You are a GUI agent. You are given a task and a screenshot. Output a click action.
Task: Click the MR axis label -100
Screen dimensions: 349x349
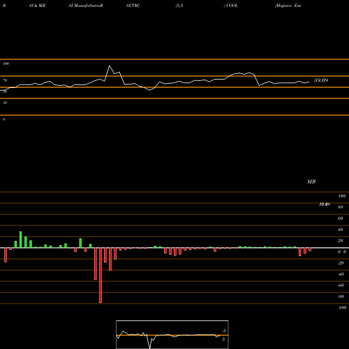pos(342,308)
